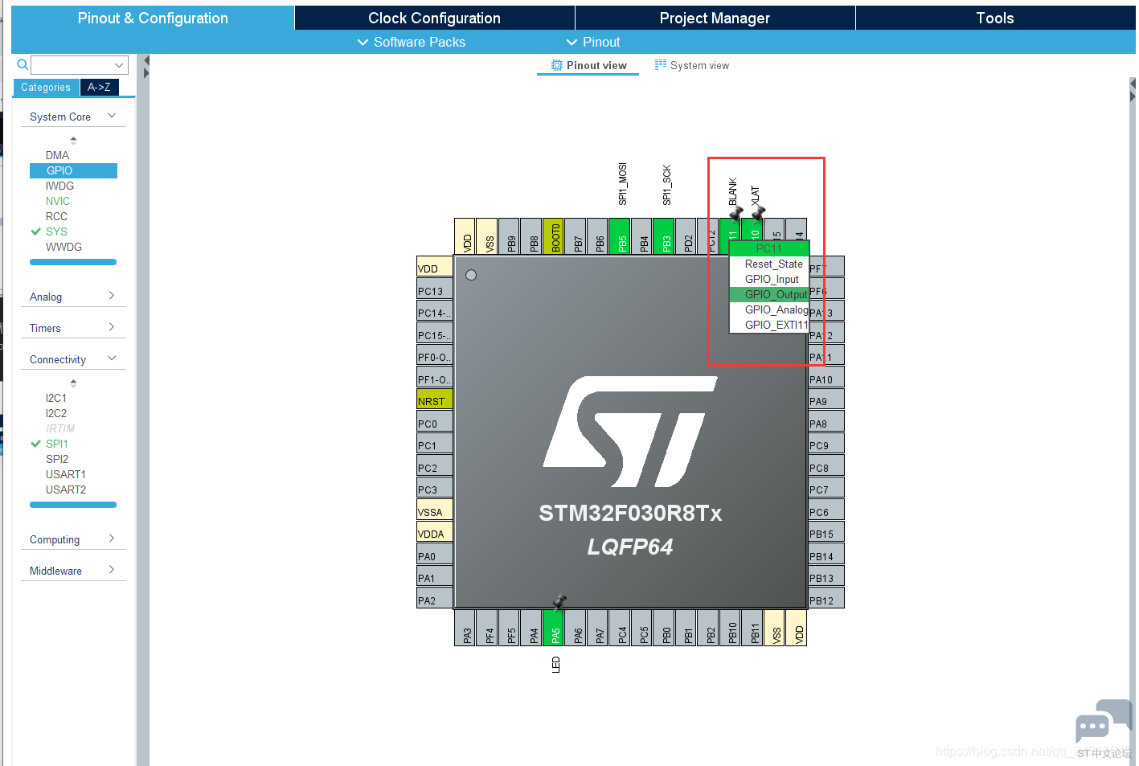
Task: Open the Tools tab
Action: coord(995,18)
